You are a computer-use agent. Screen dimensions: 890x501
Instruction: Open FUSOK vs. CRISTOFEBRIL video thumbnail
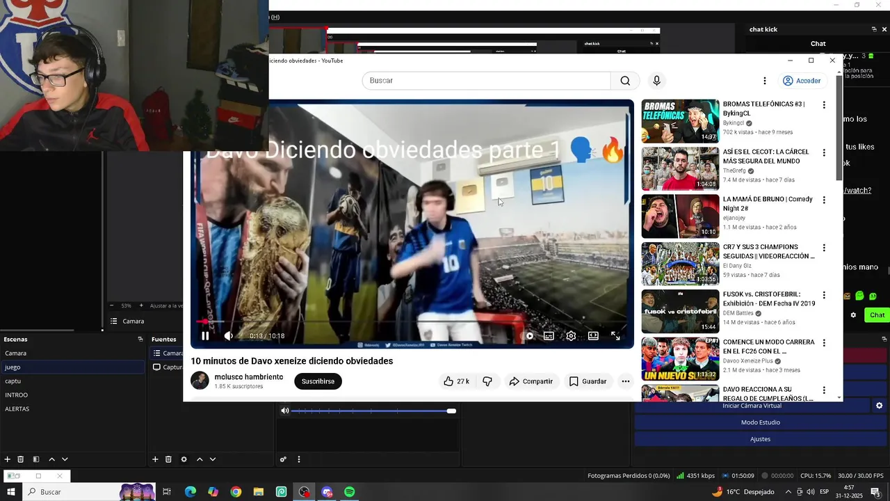click(x=680, y=311)
